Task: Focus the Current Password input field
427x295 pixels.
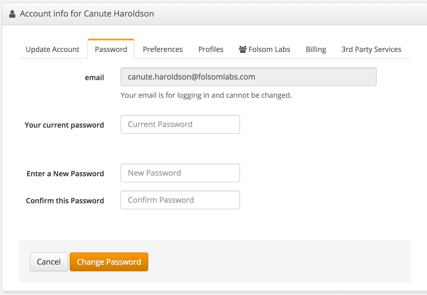Action: (x=180, y=124)
